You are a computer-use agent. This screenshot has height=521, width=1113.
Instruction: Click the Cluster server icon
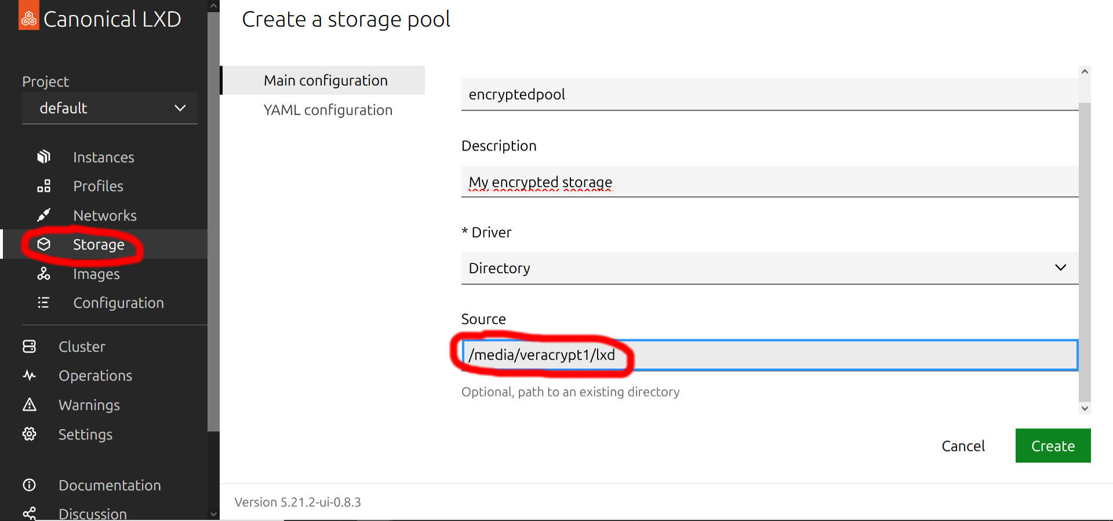(29, 346)
